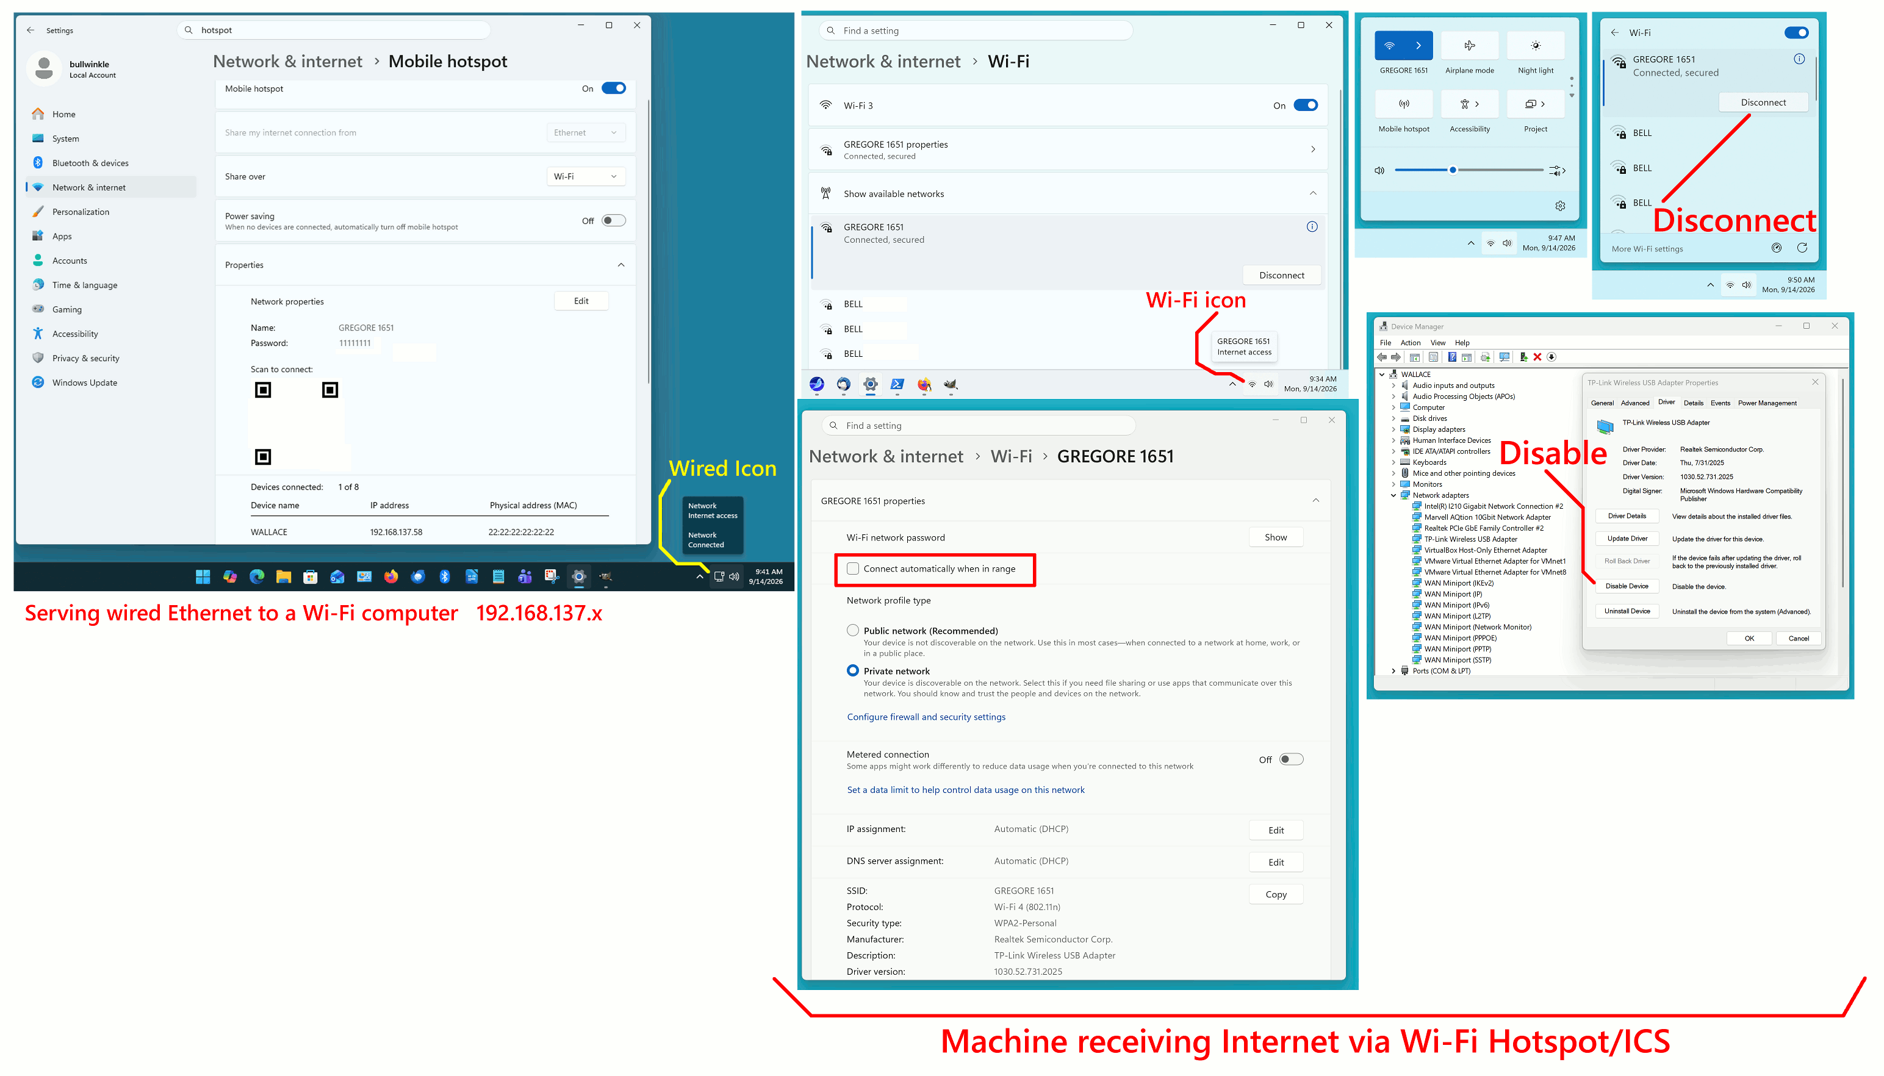Select Public network (Recommended) option

point(852,630)
